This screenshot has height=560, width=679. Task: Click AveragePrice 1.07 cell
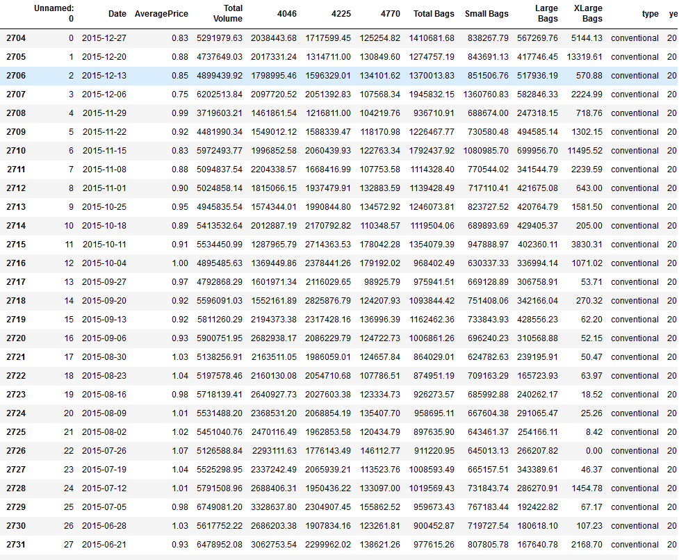180,450
